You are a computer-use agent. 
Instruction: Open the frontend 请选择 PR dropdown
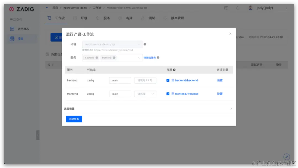[145, 94]
